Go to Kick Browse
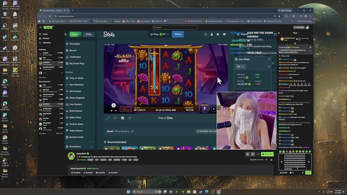The width and height of the screenshot is (347, 195). point(44,38)
